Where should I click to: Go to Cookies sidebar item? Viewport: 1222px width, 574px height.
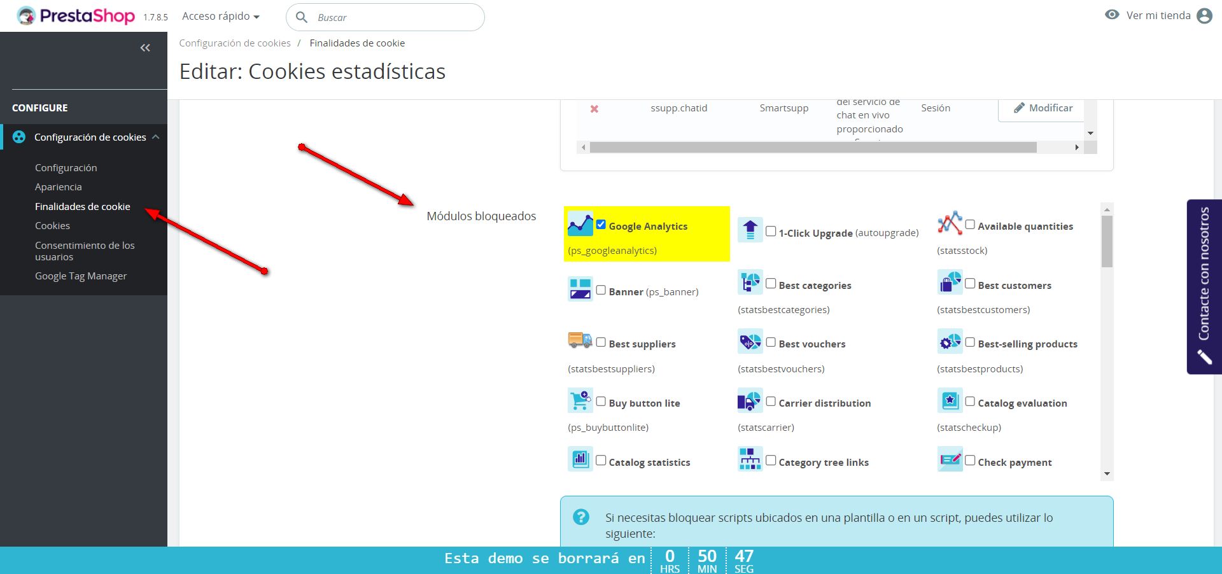point(53,226)
